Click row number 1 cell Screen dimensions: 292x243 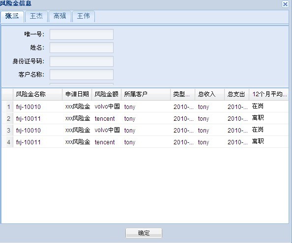(x=7, y=107)
